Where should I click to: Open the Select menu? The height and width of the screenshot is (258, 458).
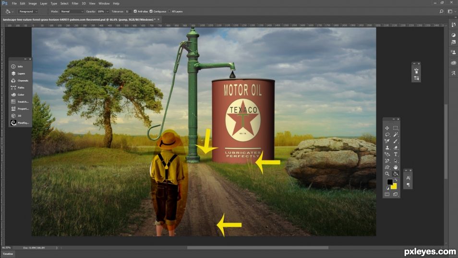[x=64, y=3]
